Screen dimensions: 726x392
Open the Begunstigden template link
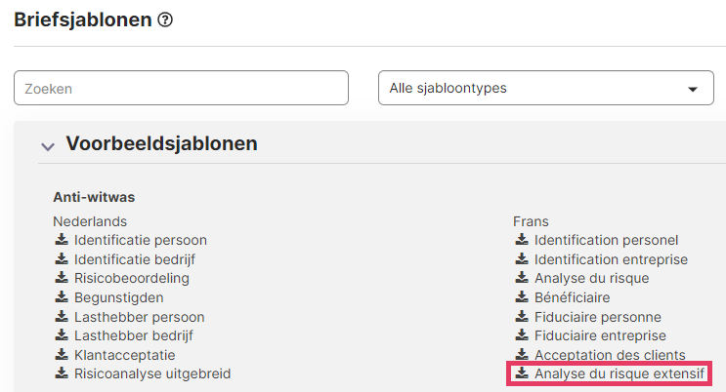click(x=119, y=297)
